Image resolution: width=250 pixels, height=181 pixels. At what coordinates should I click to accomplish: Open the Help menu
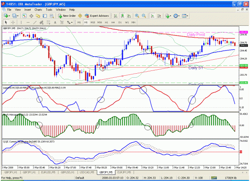point(72,10)
